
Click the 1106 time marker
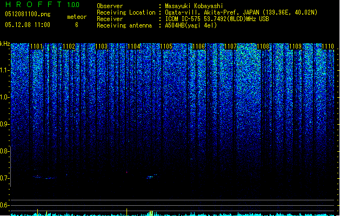(x=198, y=46)
